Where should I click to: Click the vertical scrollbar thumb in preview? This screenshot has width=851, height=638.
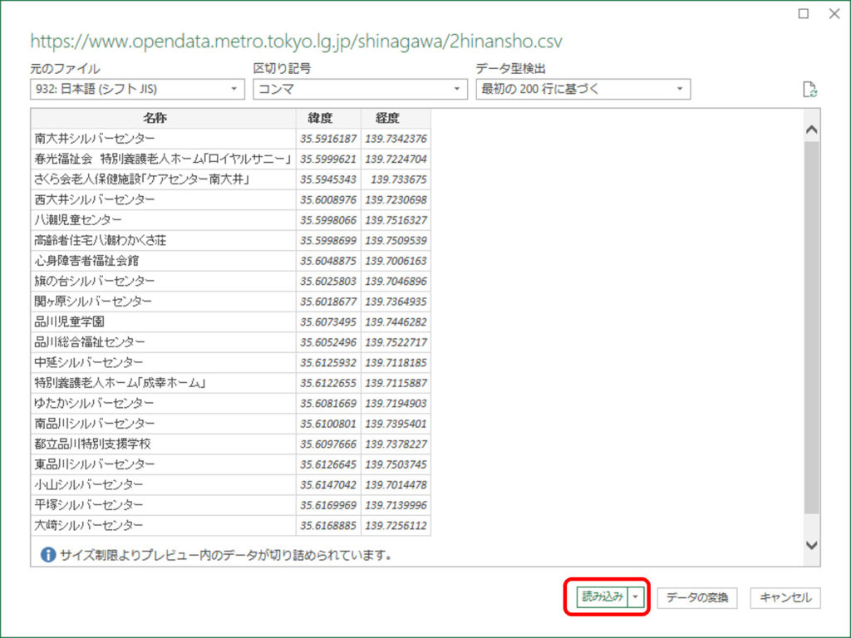point(811,327)
